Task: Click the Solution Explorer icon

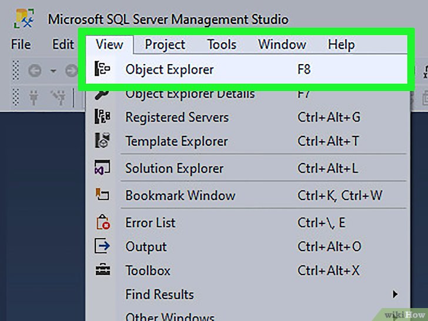Action: [x=102, y=168]
